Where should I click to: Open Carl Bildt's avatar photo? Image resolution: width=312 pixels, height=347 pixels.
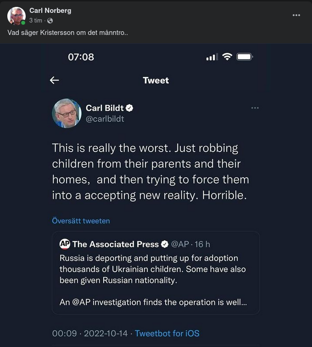pos(67,113)
